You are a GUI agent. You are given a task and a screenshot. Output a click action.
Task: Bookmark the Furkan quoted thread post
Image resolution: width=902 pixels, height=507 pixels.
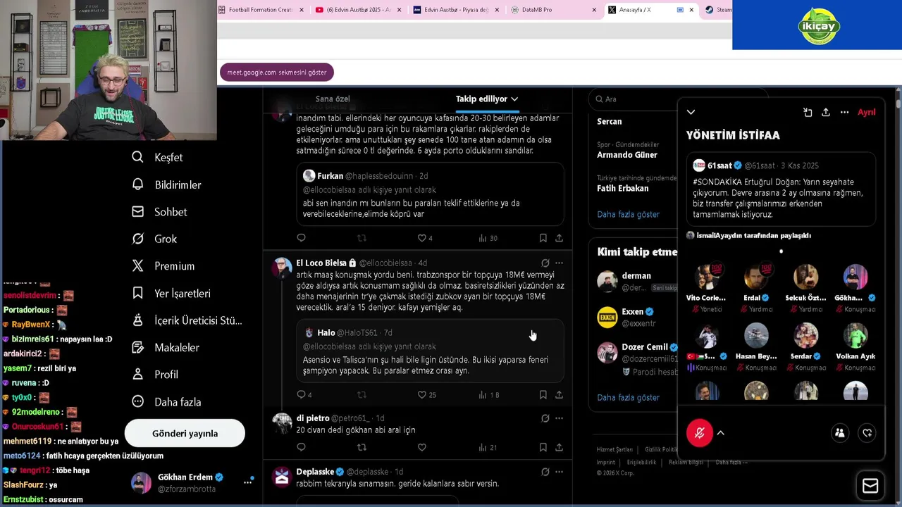point(543,238)
